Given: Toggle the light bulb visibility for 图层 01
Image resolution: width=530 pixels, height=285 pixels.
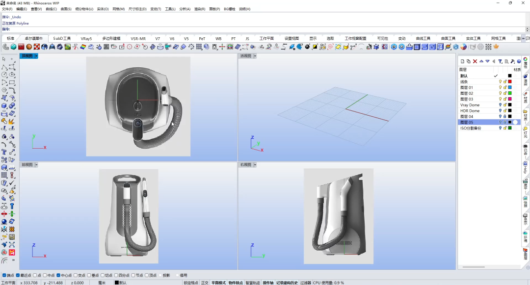Looking at the screenshot, I should 500,87.
